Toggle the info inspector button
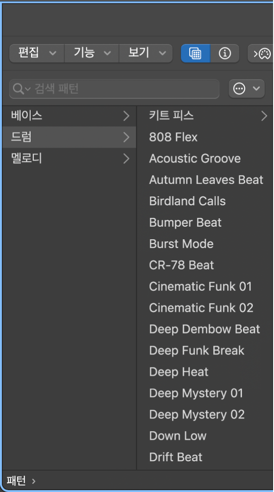 pyautogui.click(x=225, y=53)
